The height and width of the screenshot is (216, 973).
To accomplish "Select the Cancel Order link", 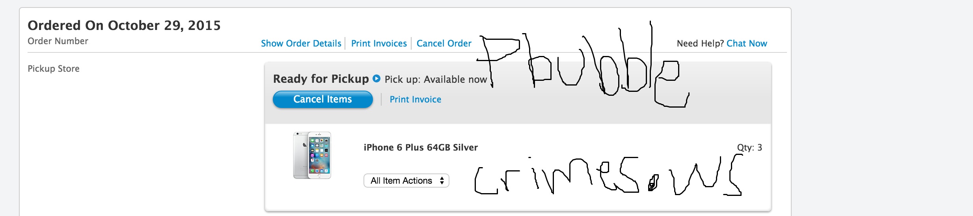I will 444,43.
